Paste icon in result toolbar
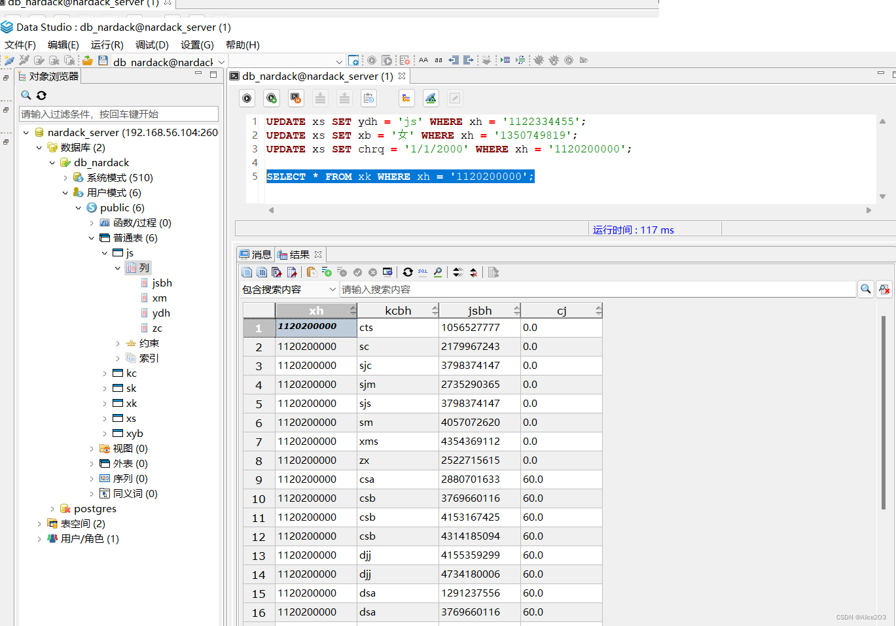Screen dimensions: 896x626 [x=312, y=272]
